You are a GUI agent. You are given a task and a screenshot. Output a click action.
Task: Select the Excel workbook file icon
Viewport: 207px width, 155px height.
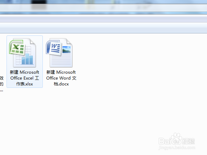pos(22,53)
